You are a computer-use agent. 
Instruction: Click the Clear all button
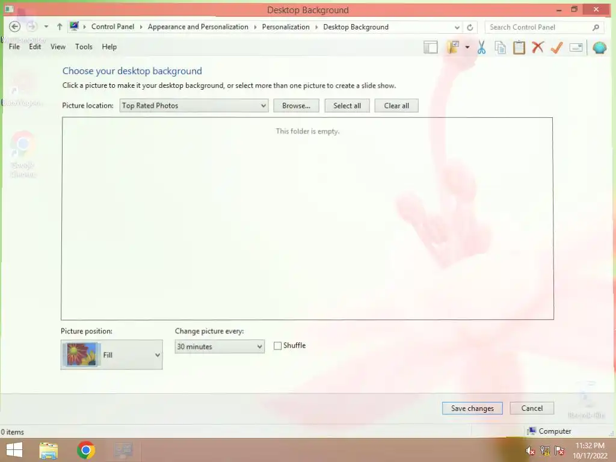(396, 106)
